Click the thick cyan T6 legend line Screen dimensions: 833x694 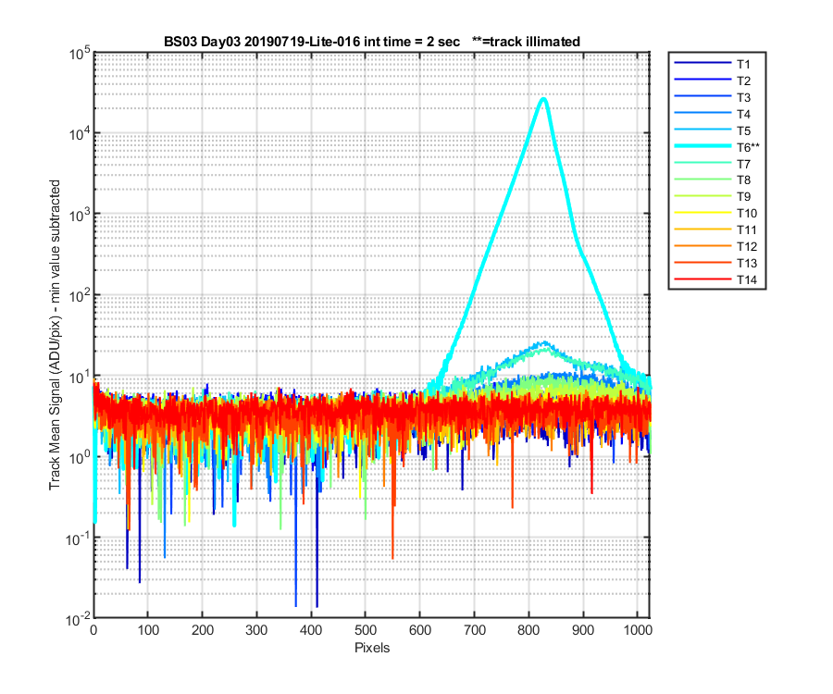pos(702,146)
